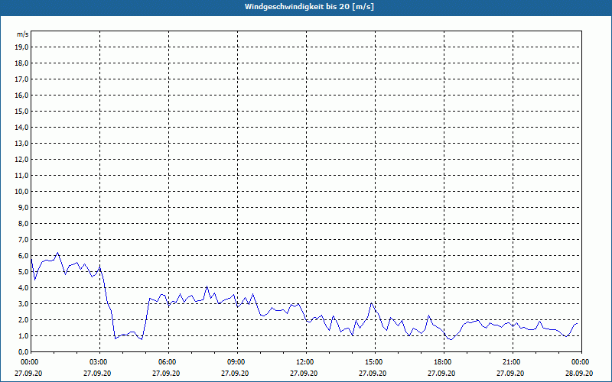Select the '27.09.20' date beneath 21:00

510,373
